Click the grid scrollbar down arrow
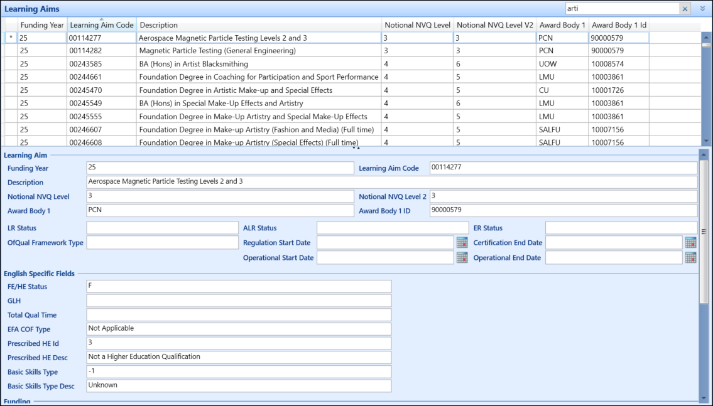Screen dimensions: 713x406 [x=706, y=141]
